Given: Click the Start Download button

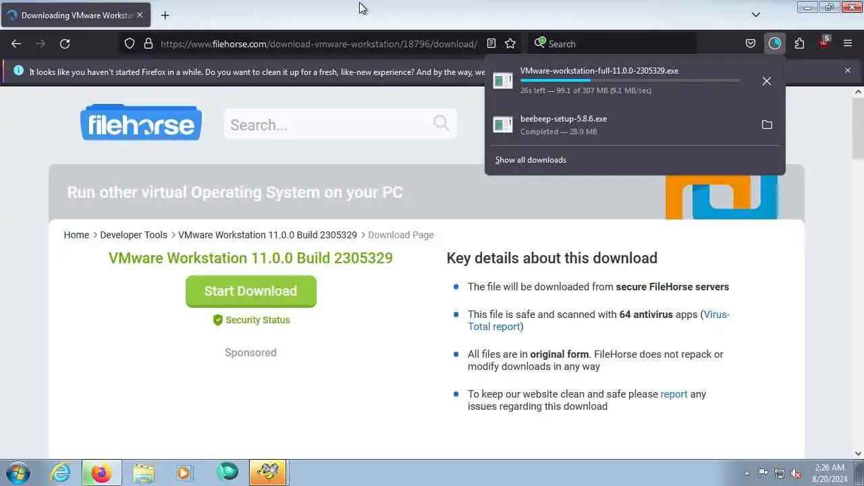Looking at the screenshot, I should click(251, 291).
